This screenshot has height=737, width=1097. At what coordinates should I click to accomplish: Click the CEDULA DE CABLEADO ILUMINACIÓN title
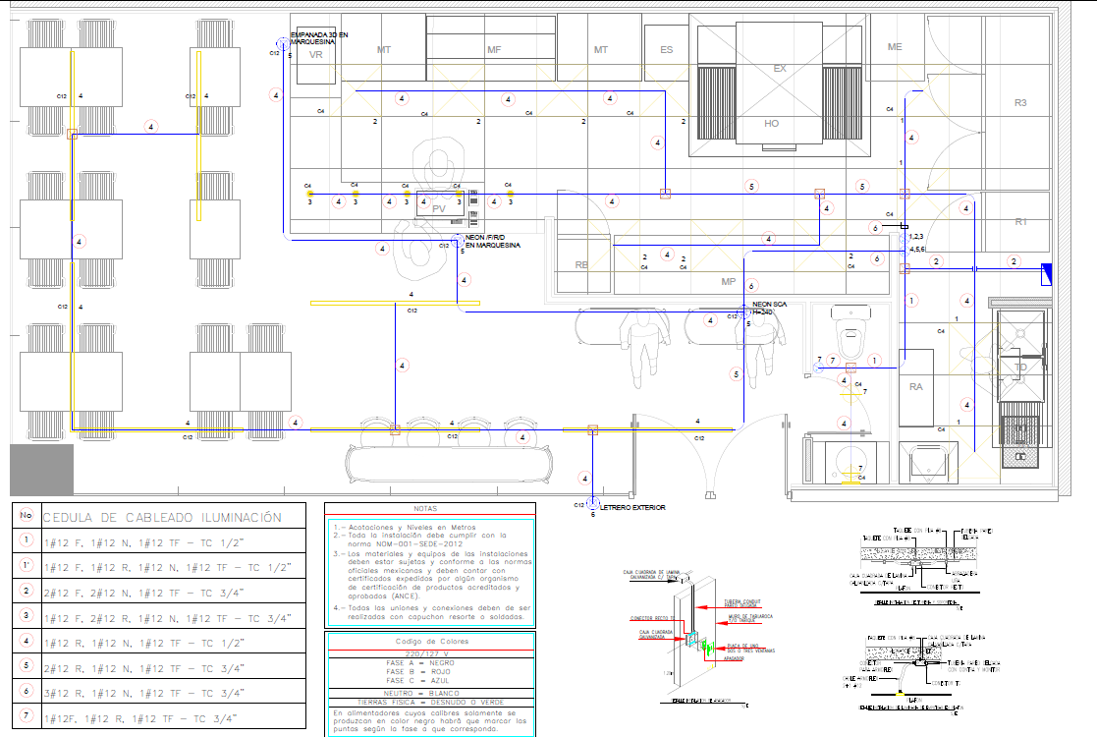click(163, 517)
